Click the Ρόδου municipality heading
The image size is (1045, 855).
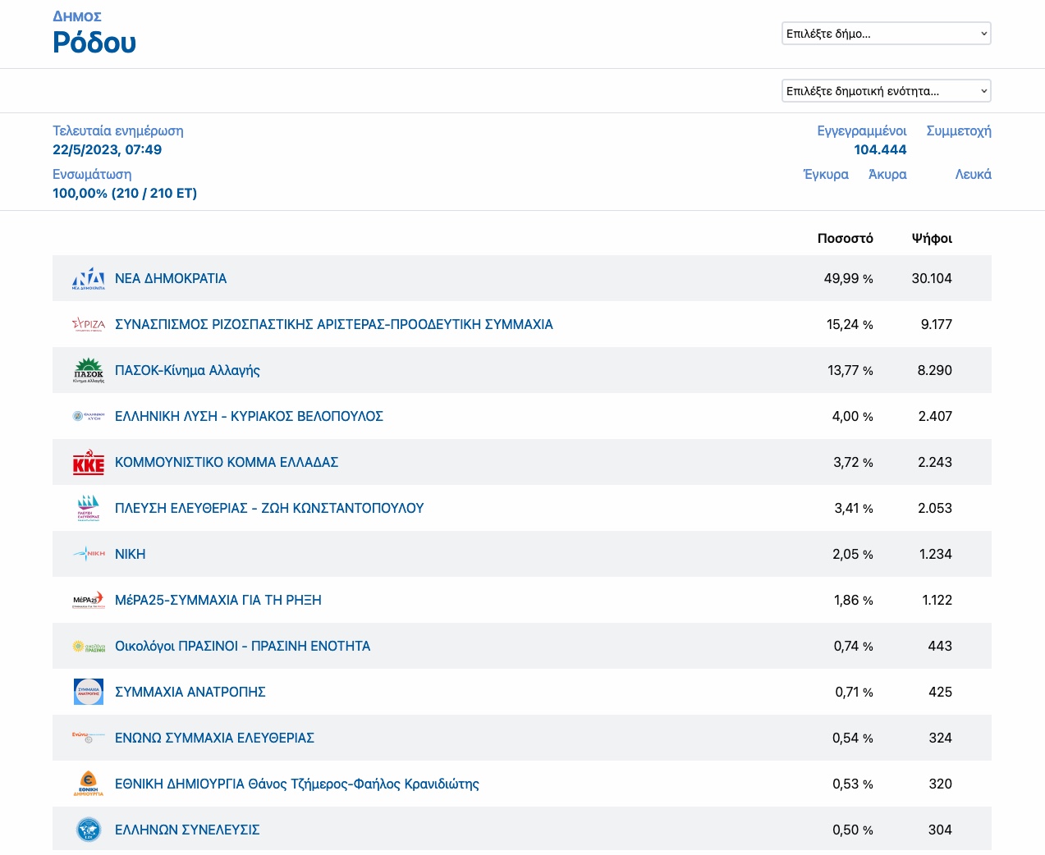[94, 42]
